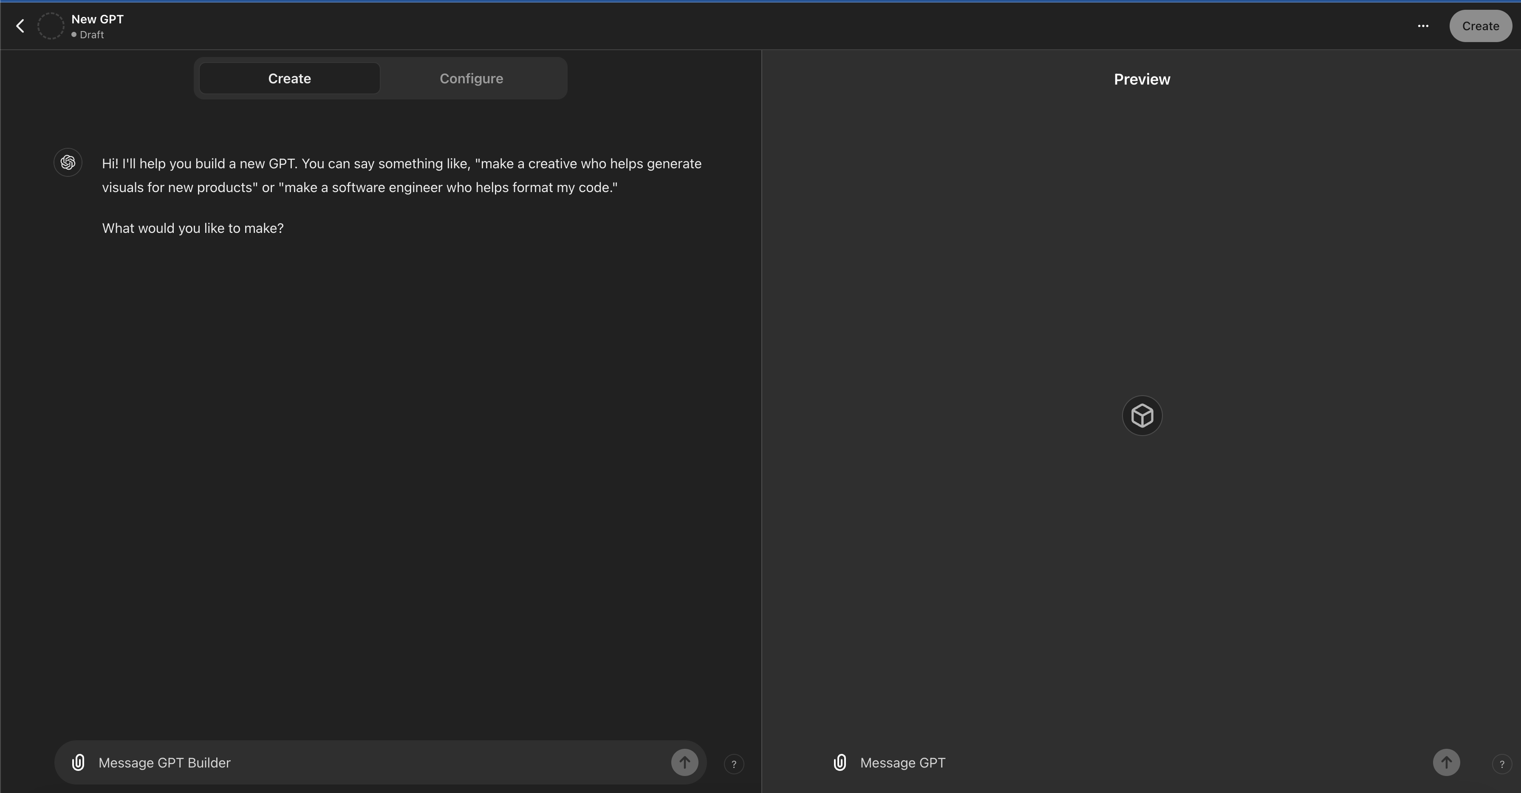Focus the Message GPT Builder input field
Viewport: 1521px width, 793px height.
point(380,762)
